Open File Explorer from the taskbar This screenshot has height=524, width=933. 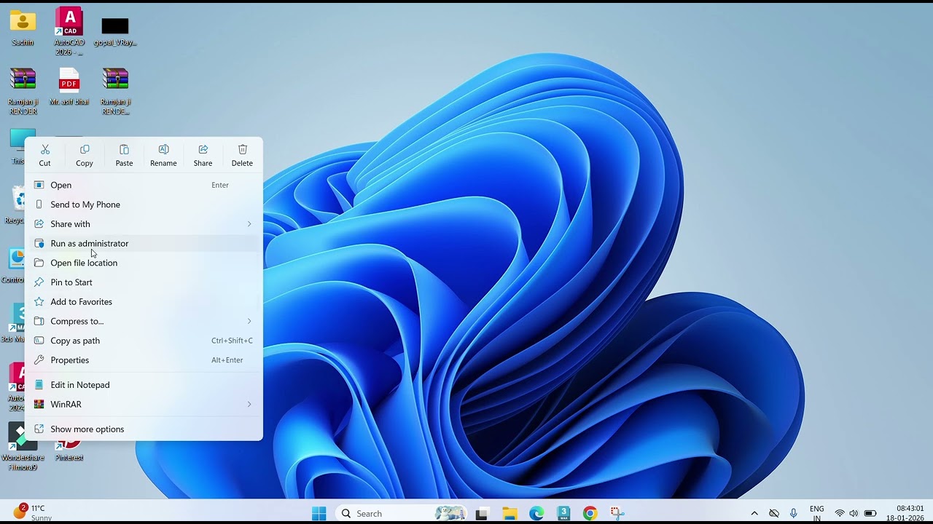(x=509, y=513)
